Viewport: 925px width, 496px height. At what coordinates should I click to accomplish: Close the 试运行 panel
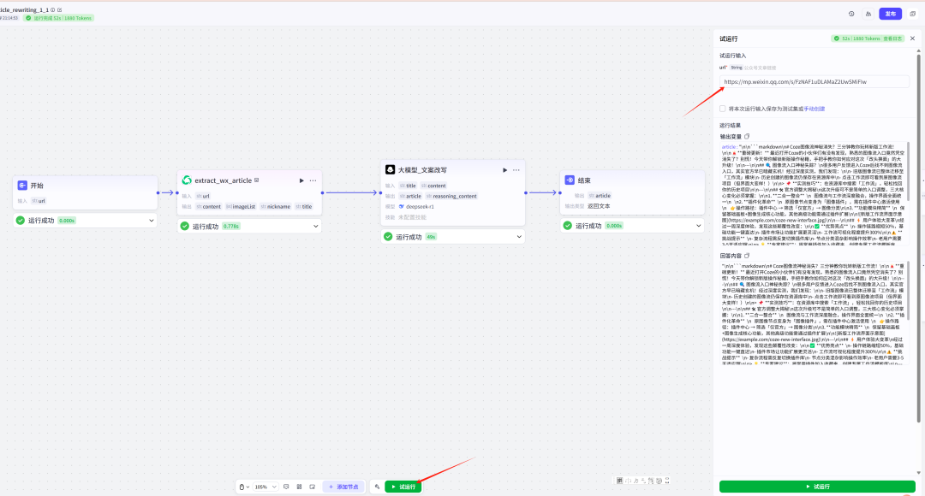pyautogui.click(x=913, y=38)
